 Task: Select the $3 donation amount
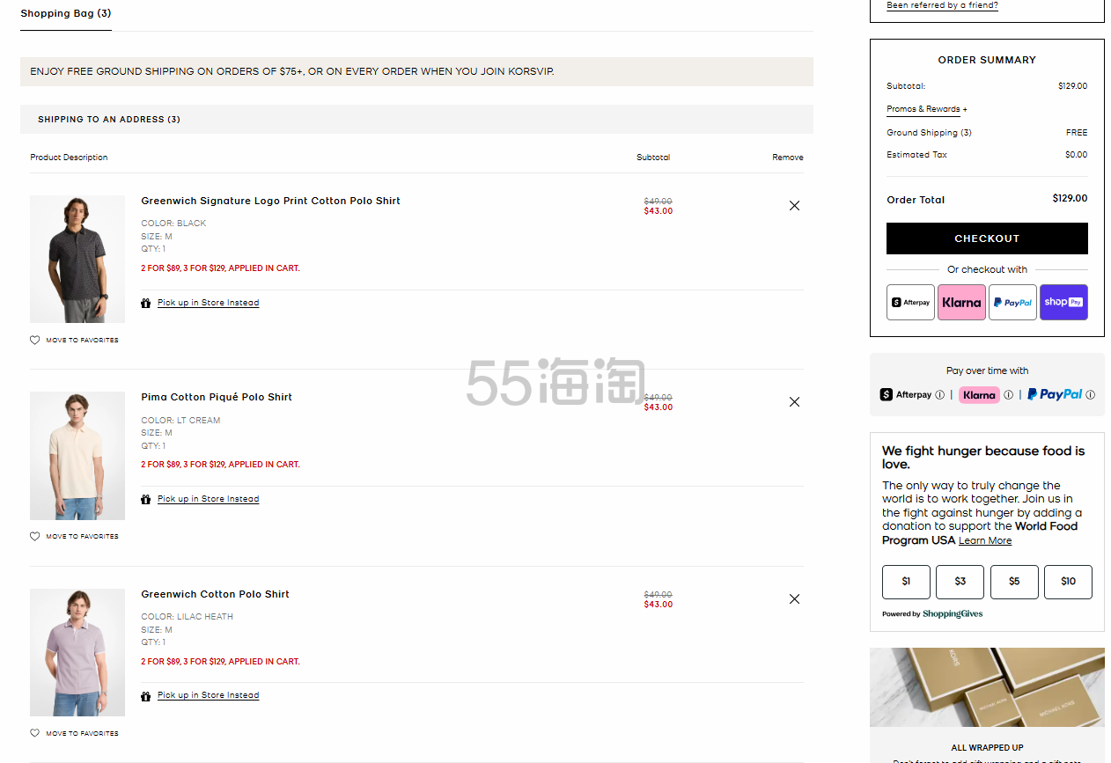(960, 582)
